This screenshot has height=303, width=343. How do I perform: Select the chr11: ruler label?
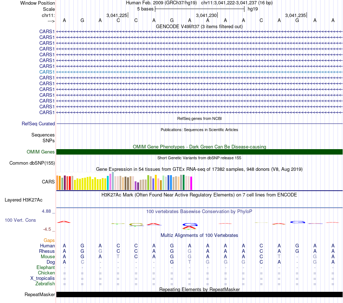pos(48,15)
